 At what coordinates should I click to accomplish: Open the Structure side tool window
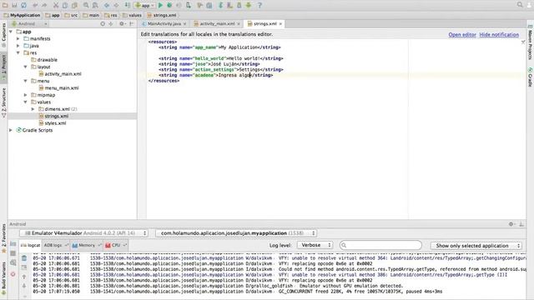tap(3, 102)
